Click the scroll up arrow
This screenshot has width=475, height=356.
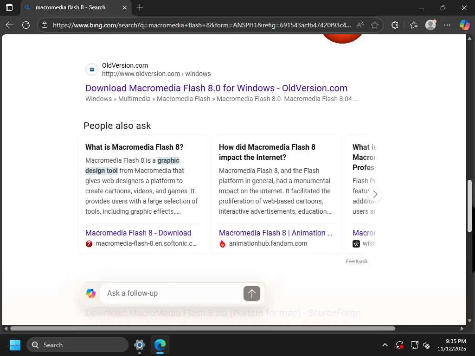pos(469,38)
